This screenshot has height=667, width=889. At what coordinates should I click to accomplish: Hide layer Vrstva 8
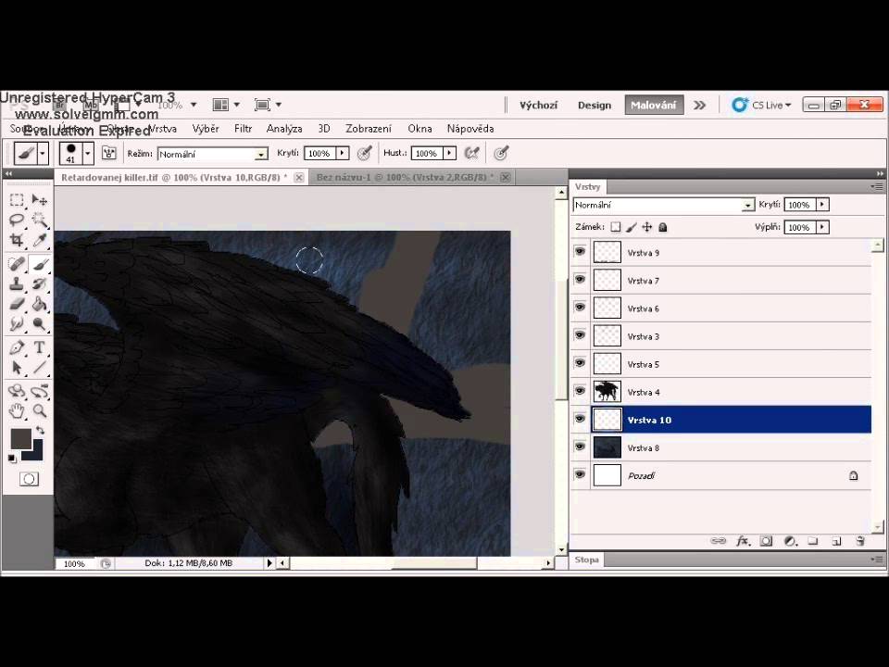[x=580, y=447]
